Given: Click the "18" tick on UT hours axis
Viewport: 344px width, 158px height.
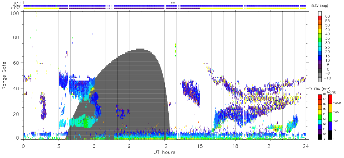Looking at the screenshot, I should coord(235,146).
